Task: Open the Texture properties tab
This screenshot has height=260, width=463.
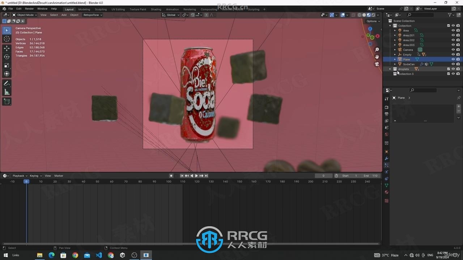Action: [386, 201]
